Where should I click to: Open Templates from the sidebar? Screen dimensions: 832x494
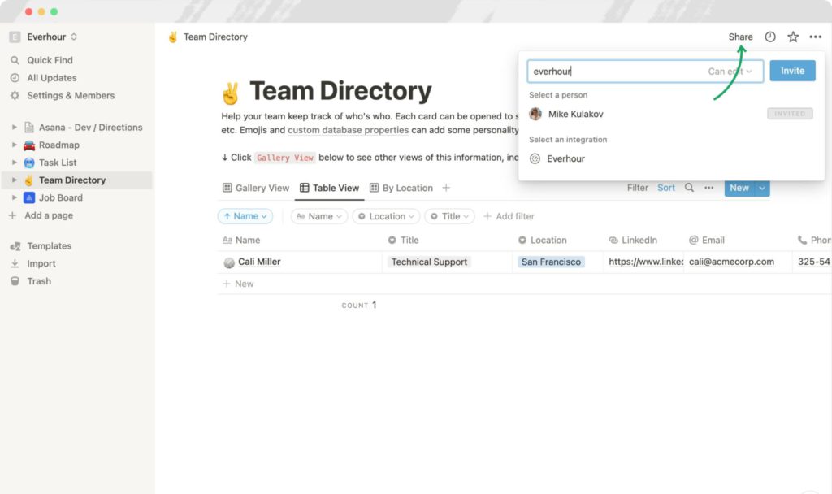pos(48,245)
